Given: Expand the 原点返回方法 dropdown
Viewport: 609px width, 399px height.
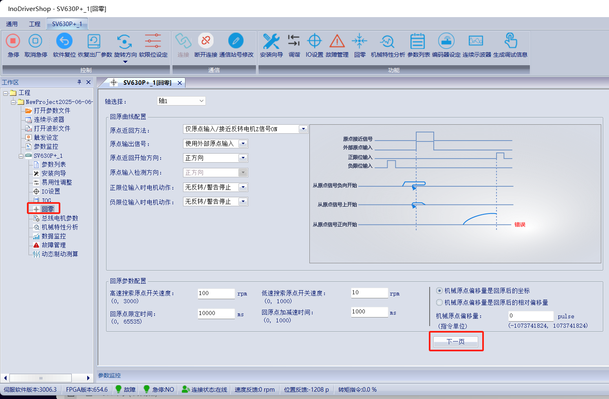Looking at the screenshot, I should pyautogui.click(x=303, y=129).
